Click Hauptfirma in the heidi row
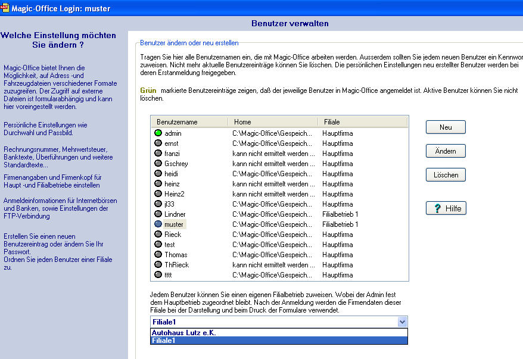 [338, 174]
